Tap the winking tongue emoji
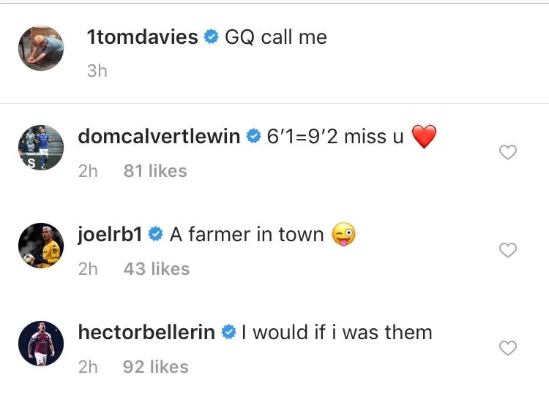 [x=343, y=235]
